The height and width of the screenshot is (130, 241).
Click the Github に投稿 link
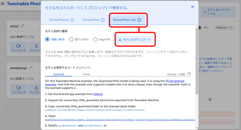[x=176, y=74]
